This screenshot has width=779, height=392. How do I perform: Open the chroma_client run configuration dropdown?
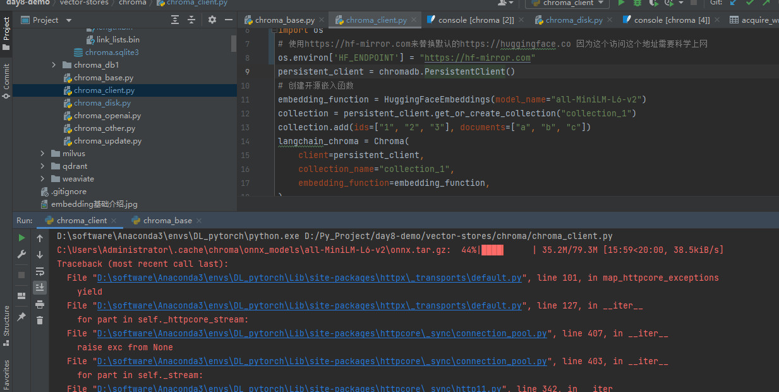point(567,3)
